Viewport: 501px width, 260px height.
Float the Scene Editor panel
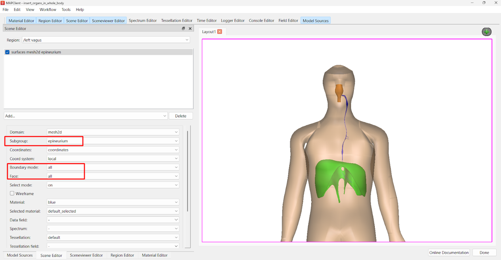click(183, 29)
